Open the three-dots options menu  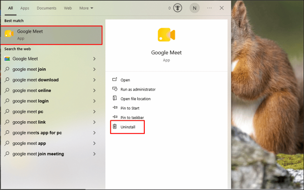tap(209, 8)
